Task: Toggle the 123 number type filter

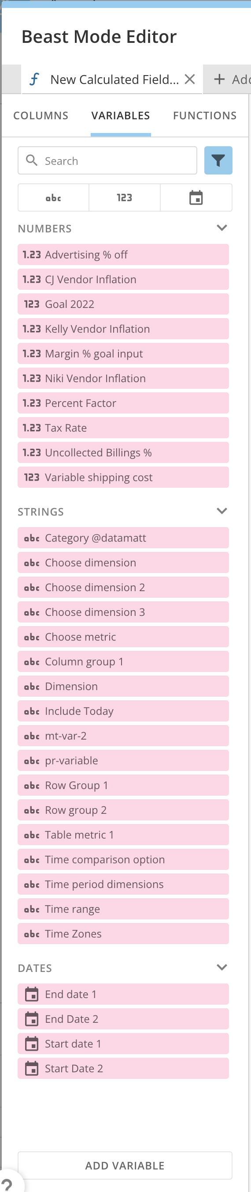Action: pyautogui.click(x=125, y=197)
